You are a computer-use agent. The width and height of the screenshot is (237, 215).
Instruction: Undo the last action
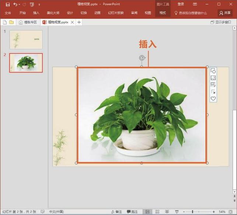(15, 4)
